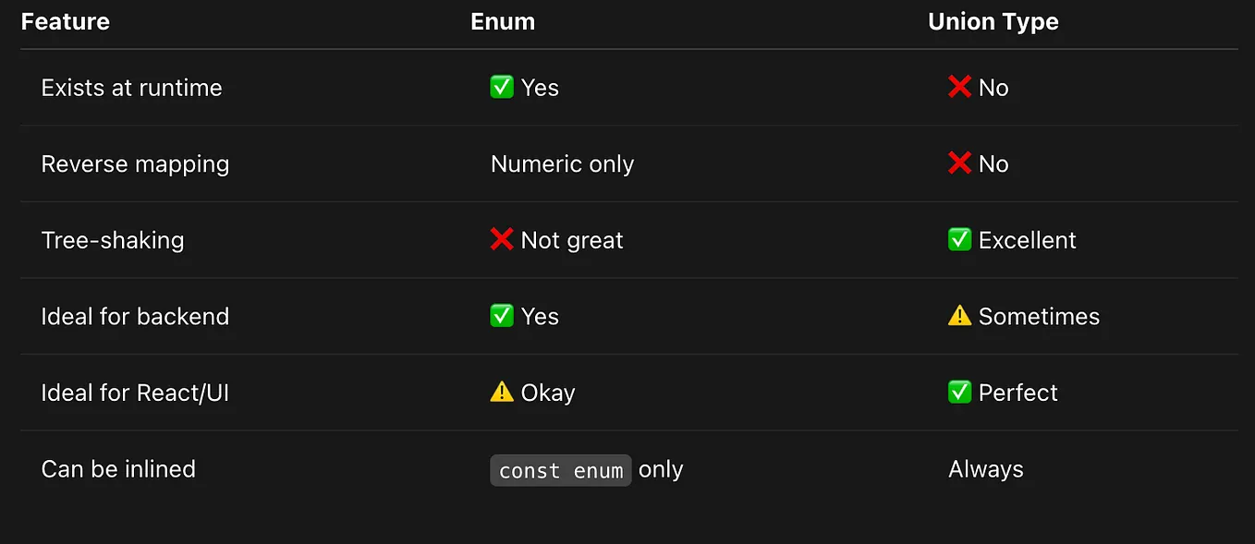
Task: Click the const enum code snippet
Action: point(561,470)
